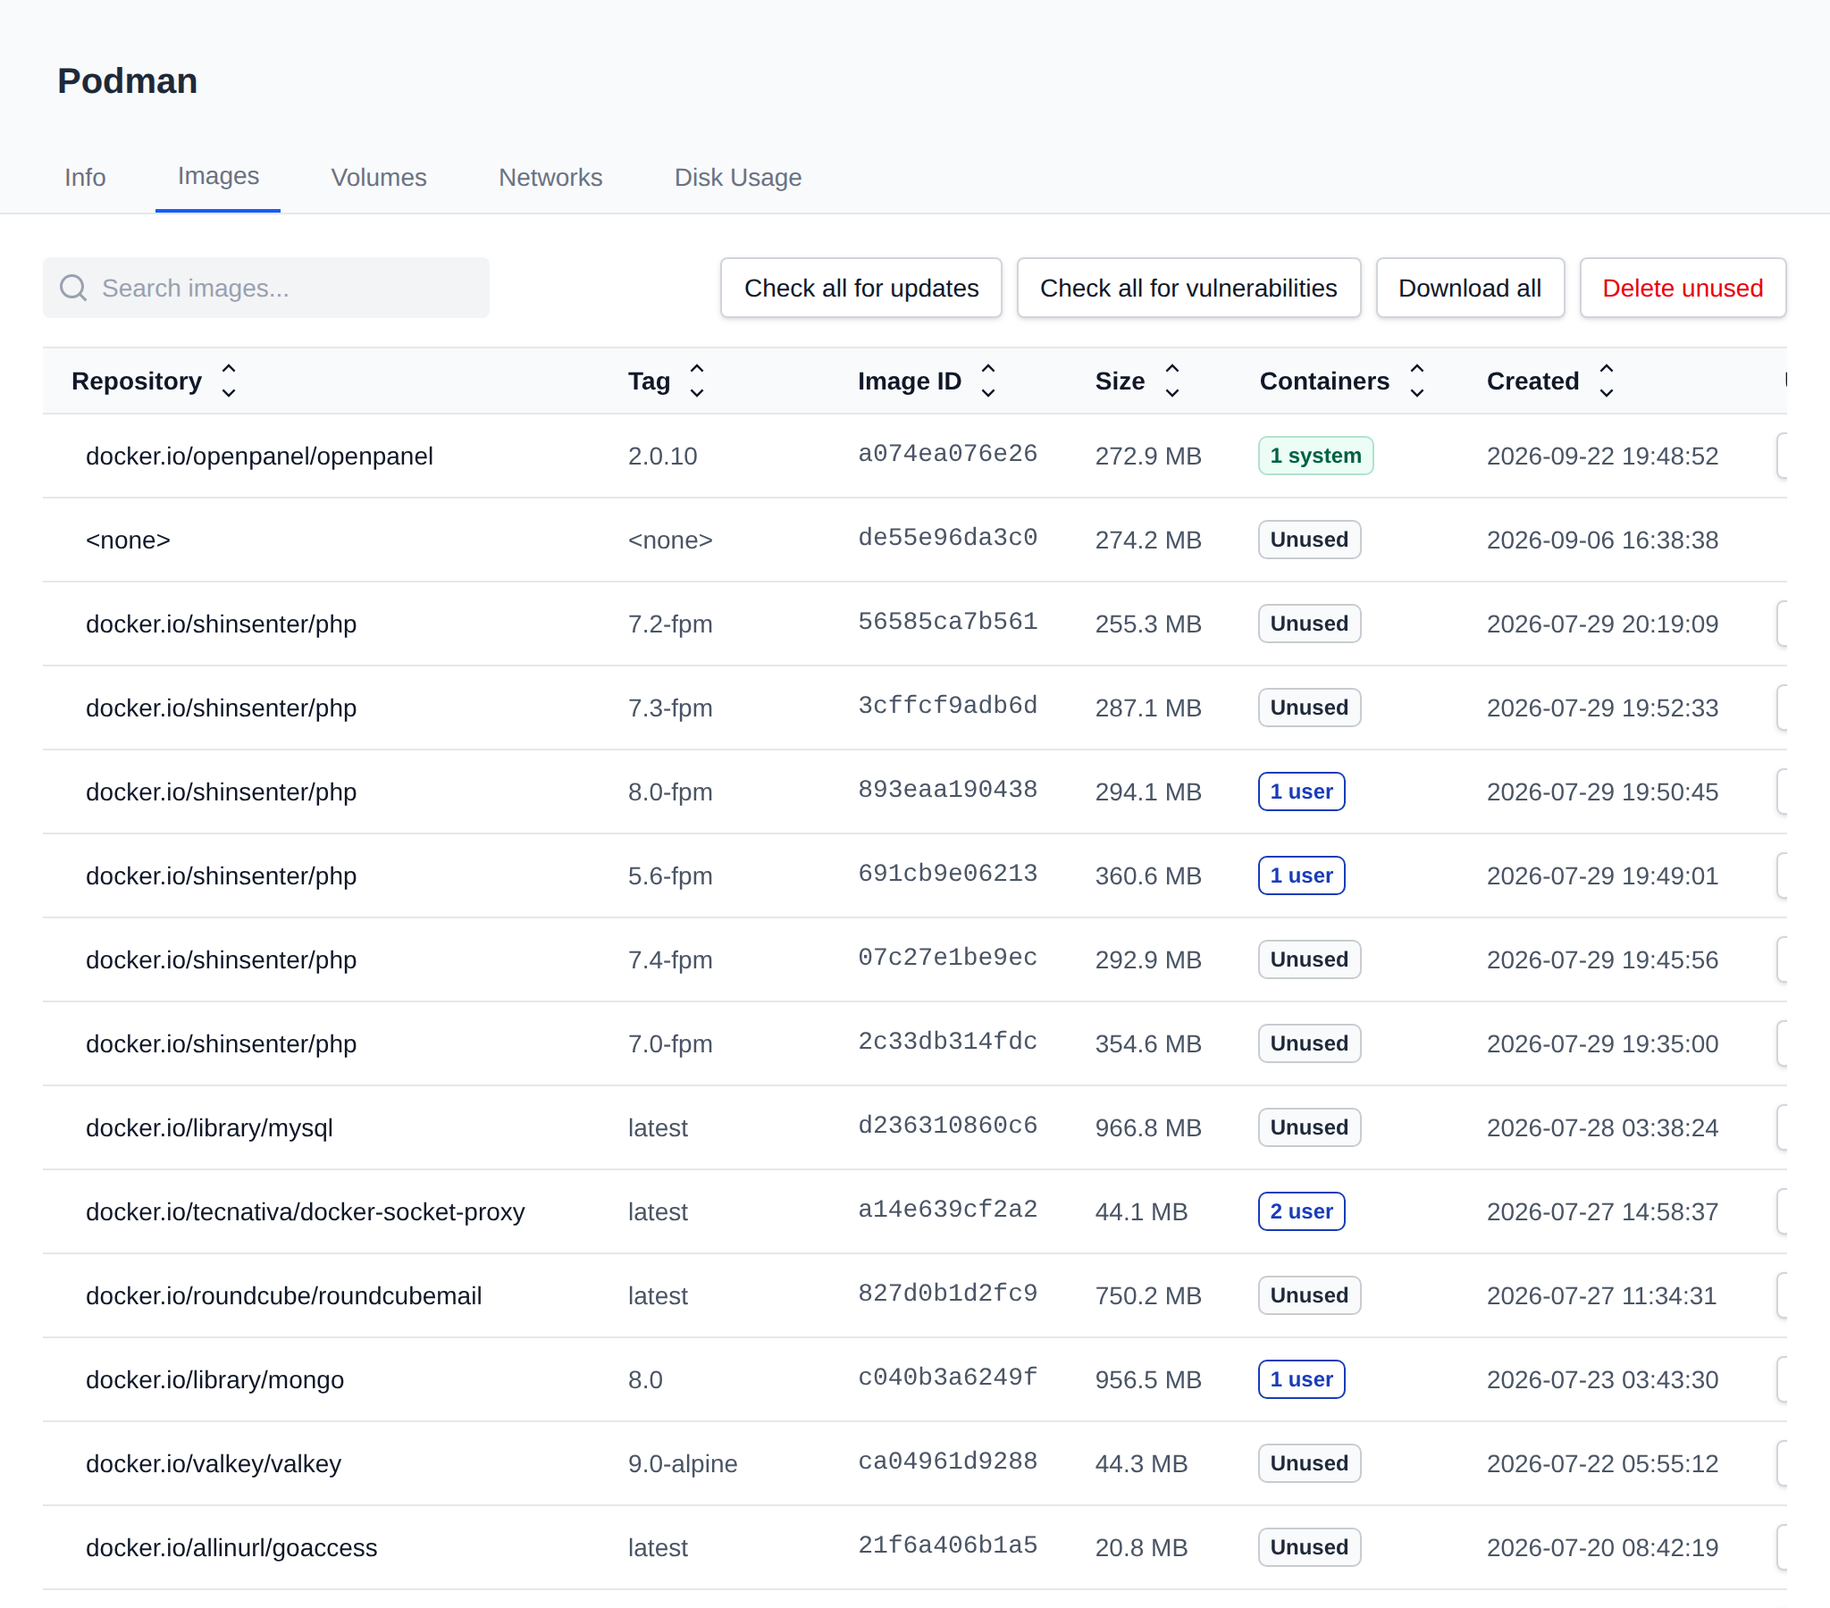Sort by Created column arrows
The height and width of the screenshot is (1608, 1830).
(x=1607, y=381)
